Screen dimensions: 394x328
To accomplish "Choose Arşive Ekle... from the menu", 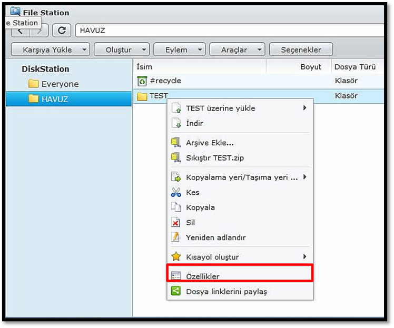I will click(x=210, y=143).
